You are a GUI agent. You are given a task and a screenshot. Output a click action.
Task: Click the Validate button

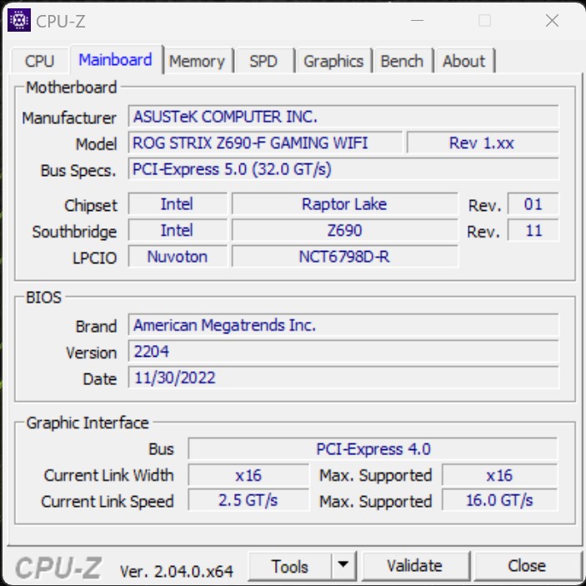(414, 566)
